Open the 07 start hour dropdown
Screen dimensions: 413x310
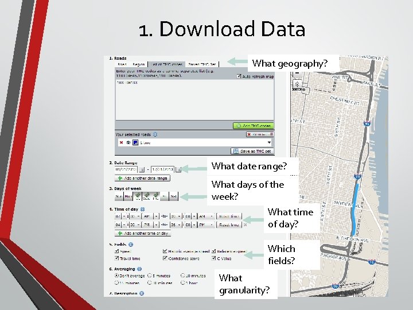click(x=121, y=216)
